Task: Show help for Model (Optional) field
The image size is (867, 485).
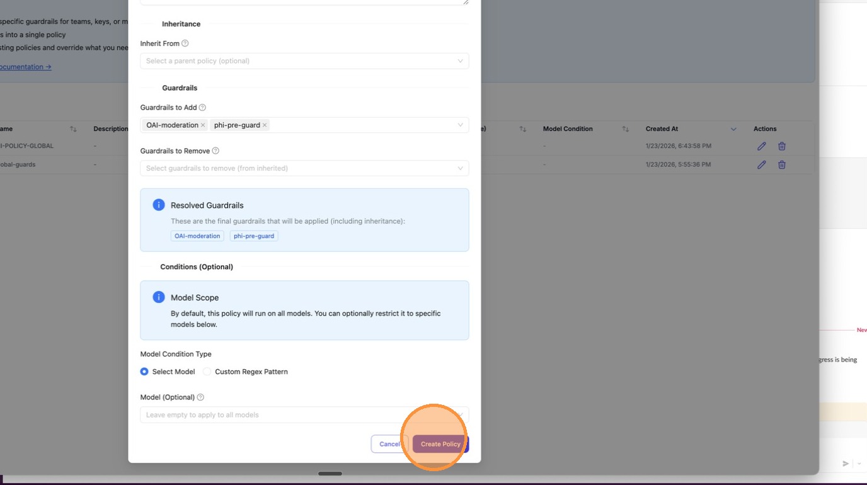Action: (x=200, y=397)
